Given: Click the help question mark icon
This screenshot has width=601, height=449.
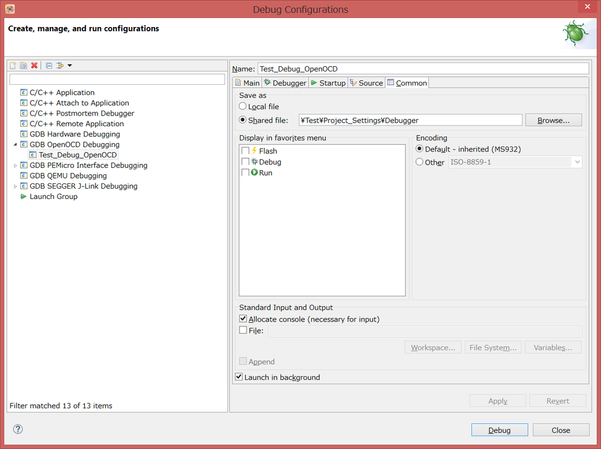Looking at the screenshot, I should pos(17,429).
